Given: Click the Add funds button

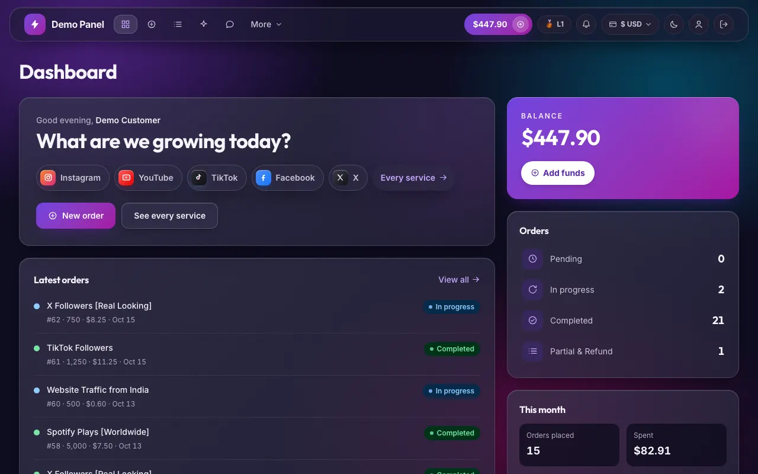Looking at the screenshot, I should (558, 173).
